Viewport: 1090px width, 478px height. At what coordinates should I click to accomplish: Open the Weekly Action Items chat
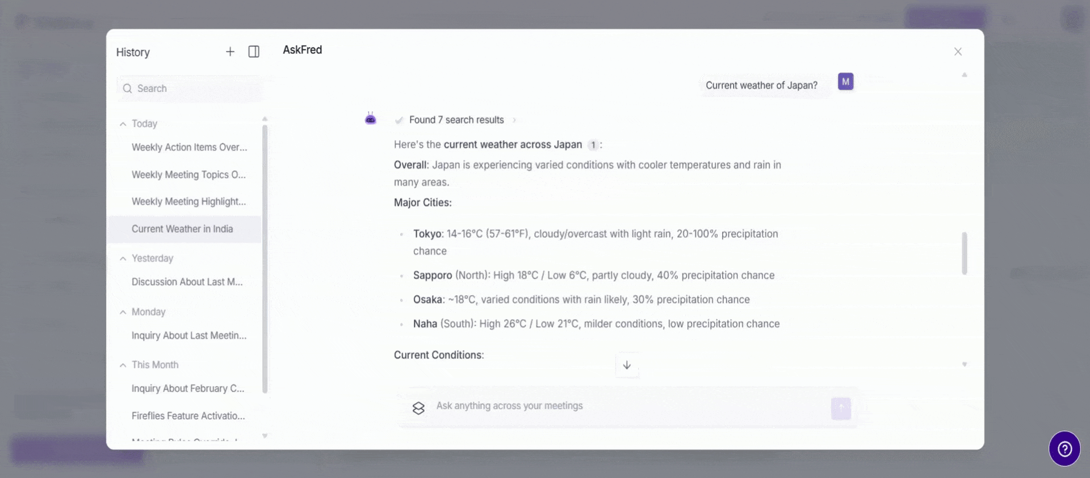coord(189,147)
